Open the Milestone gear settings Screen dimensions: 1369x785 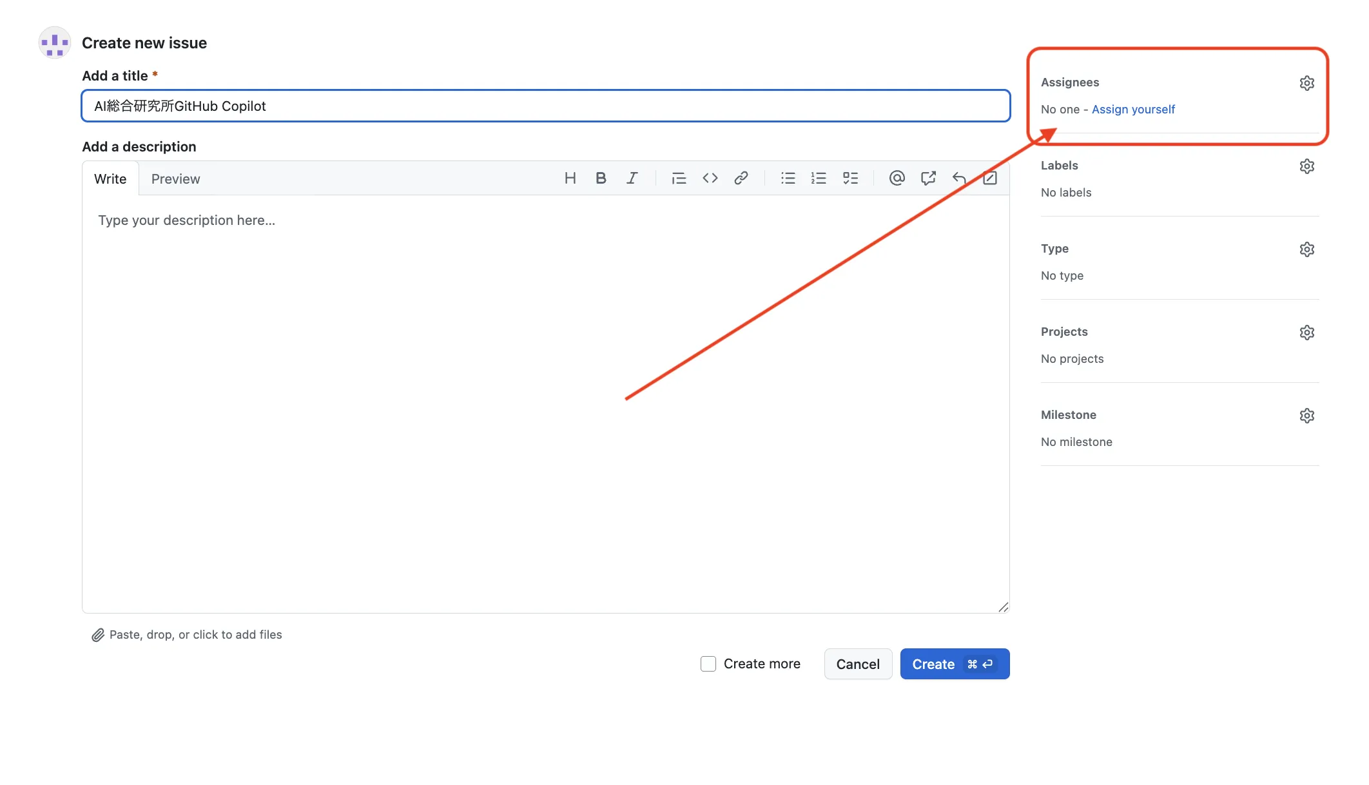[1306, 416]
